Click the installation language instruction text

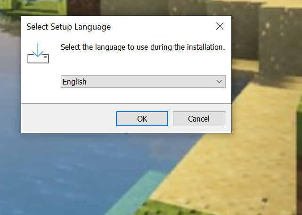coord(143,47)
